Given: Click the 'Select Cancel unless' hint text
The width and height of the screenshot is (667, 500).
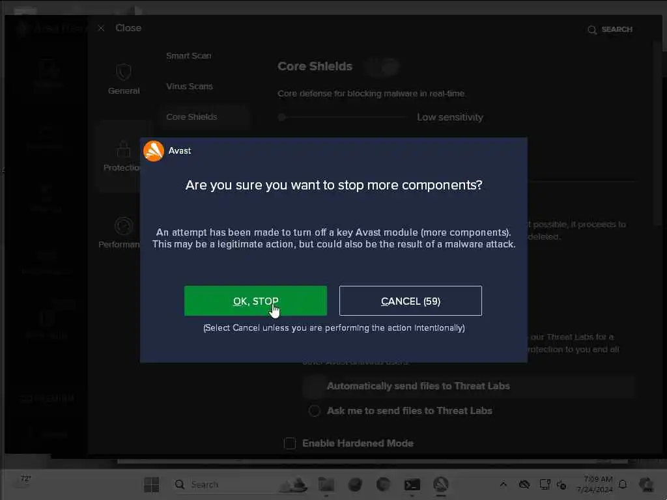Looking at the screenshot, I should click(x=334, y=328).
